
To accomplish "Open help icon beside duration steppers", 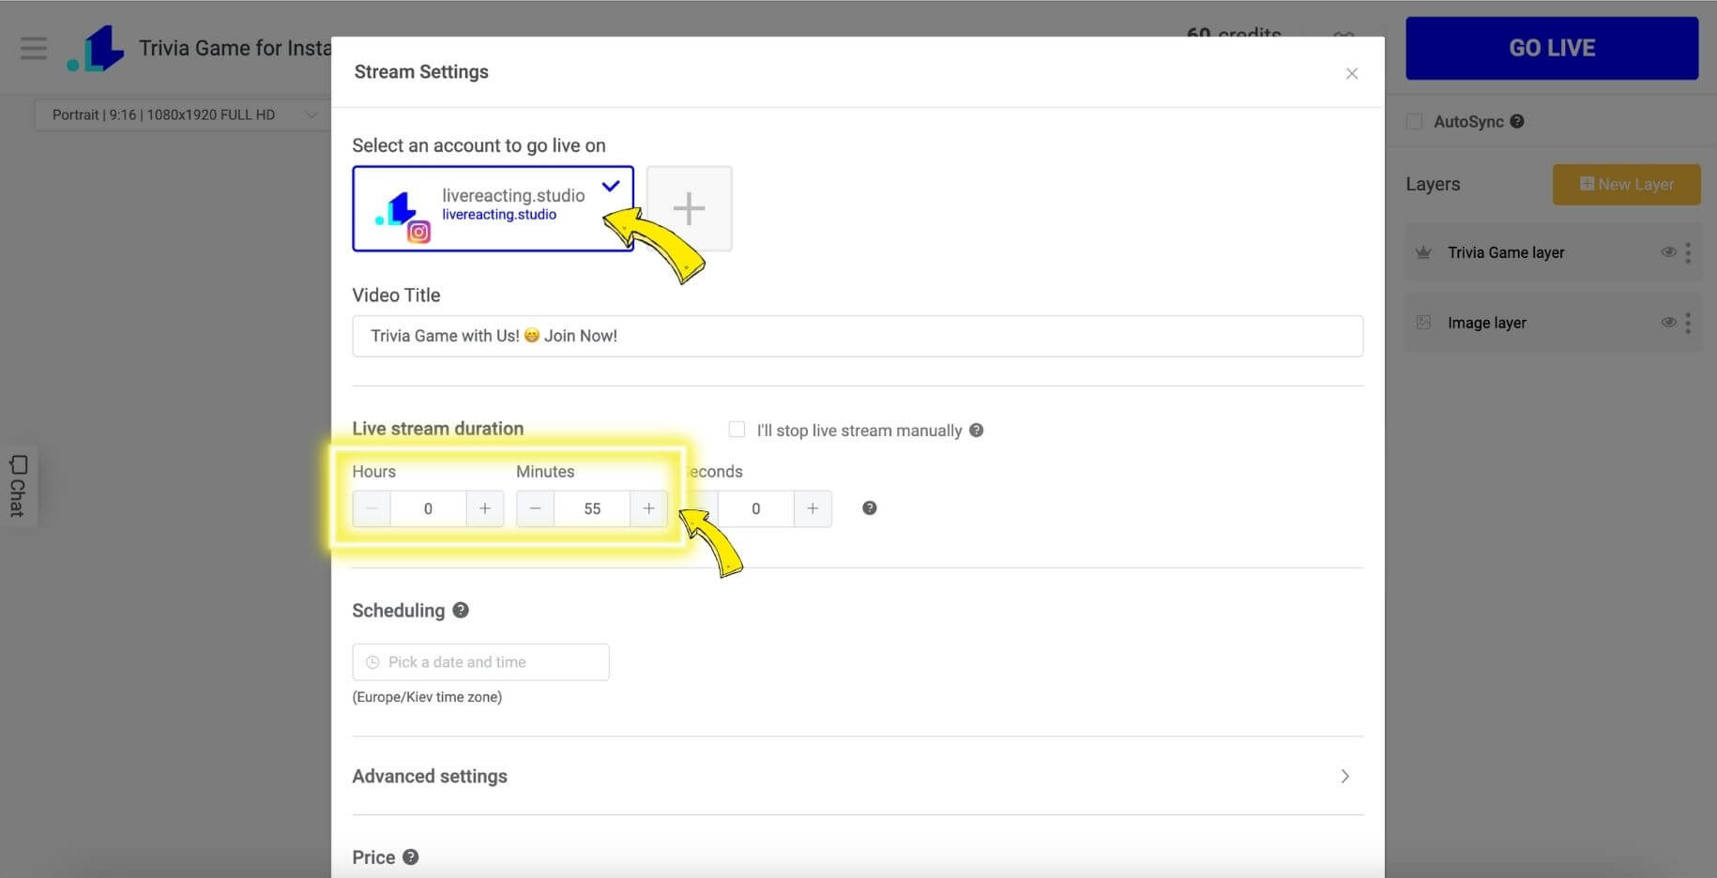I will (870, 507).
